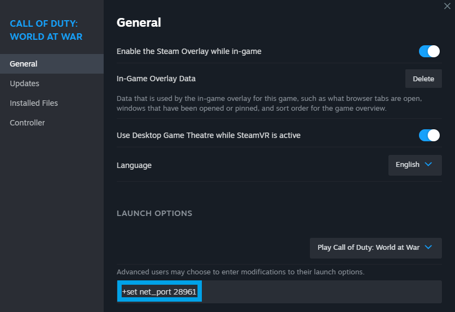The width and height of the screenshot is (455, 312).
Task: Click the Call of Duty: World at War title
Action: tap(46, 30)
